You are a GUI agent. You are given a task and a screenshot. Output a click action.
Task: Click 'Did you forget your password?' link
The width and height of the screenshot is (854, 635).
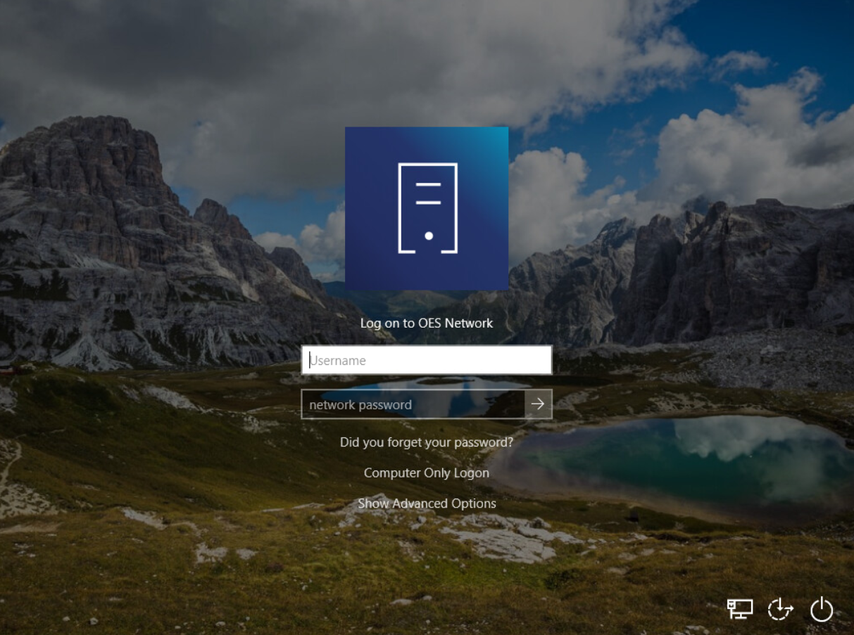coord(427,442)
